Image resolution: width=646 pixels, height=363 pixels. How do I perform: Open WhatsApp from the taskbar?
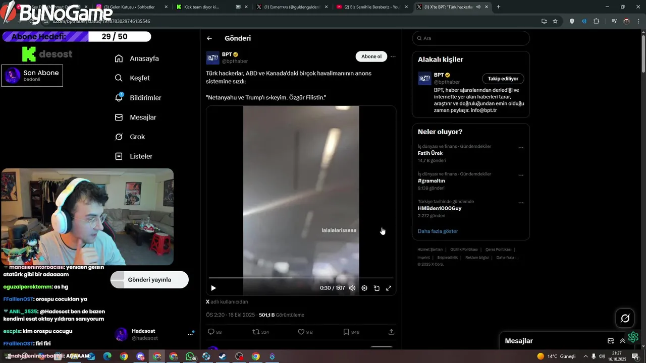[x=190, y=356]
